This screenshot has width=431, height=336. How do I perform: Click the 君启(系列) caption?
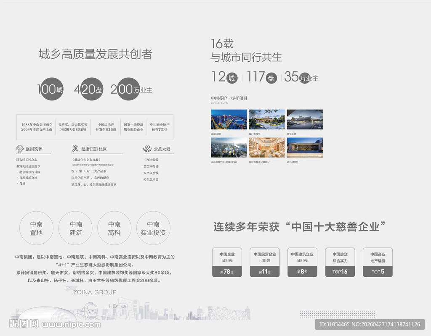click(293, 162)
